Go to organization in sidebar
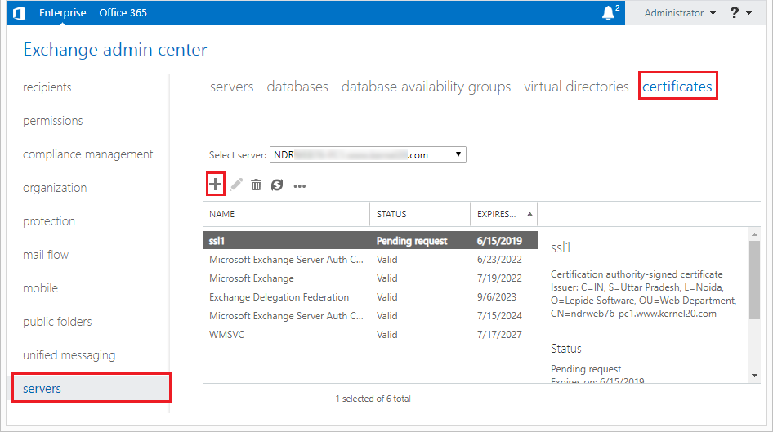This screenshot has width=773, height=432. pos(55,188)
